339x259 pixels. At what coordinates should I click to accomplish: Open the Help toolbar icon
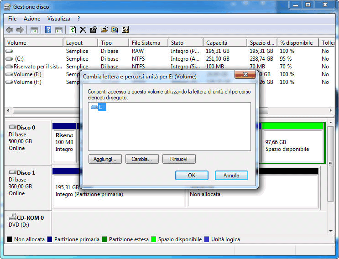48,30
